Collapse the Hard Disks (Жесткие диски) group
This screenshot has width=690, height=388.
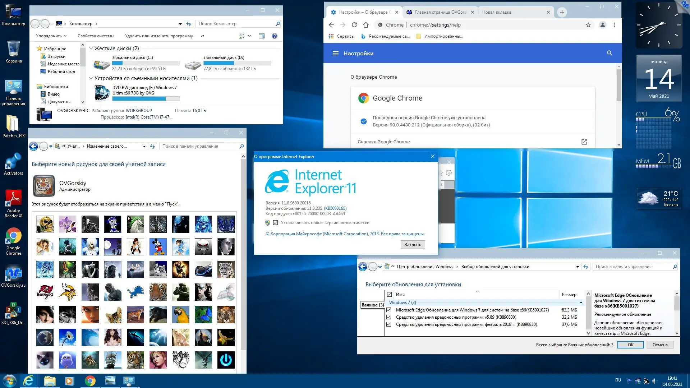click(x=91, y=48)
